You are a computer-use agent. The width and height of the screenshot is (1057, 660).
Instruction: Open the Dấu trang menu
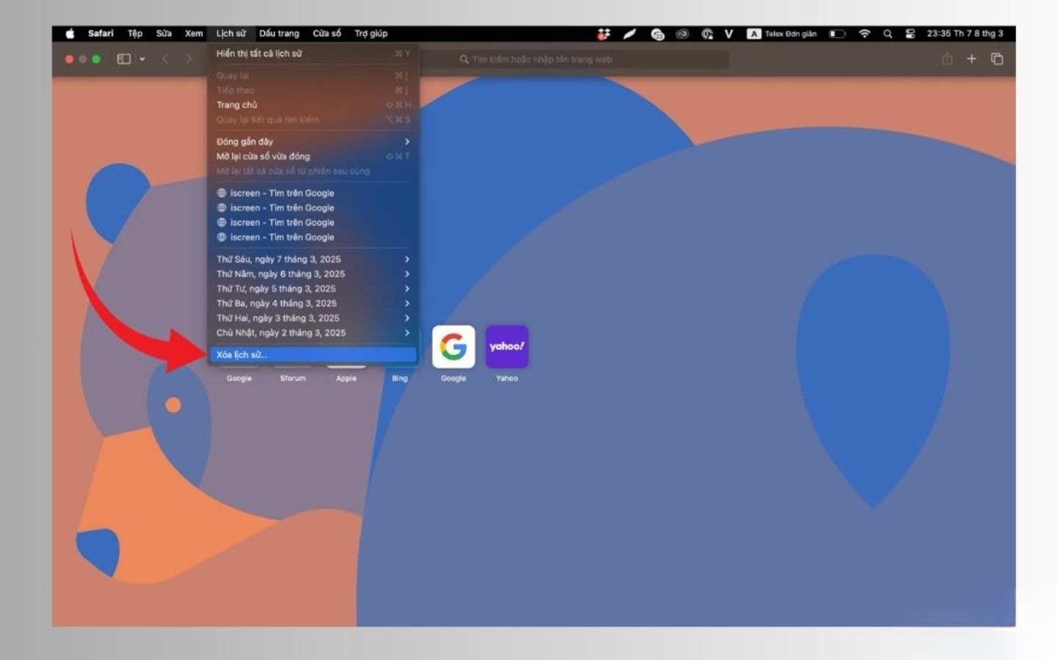click(x=279, y=34)
